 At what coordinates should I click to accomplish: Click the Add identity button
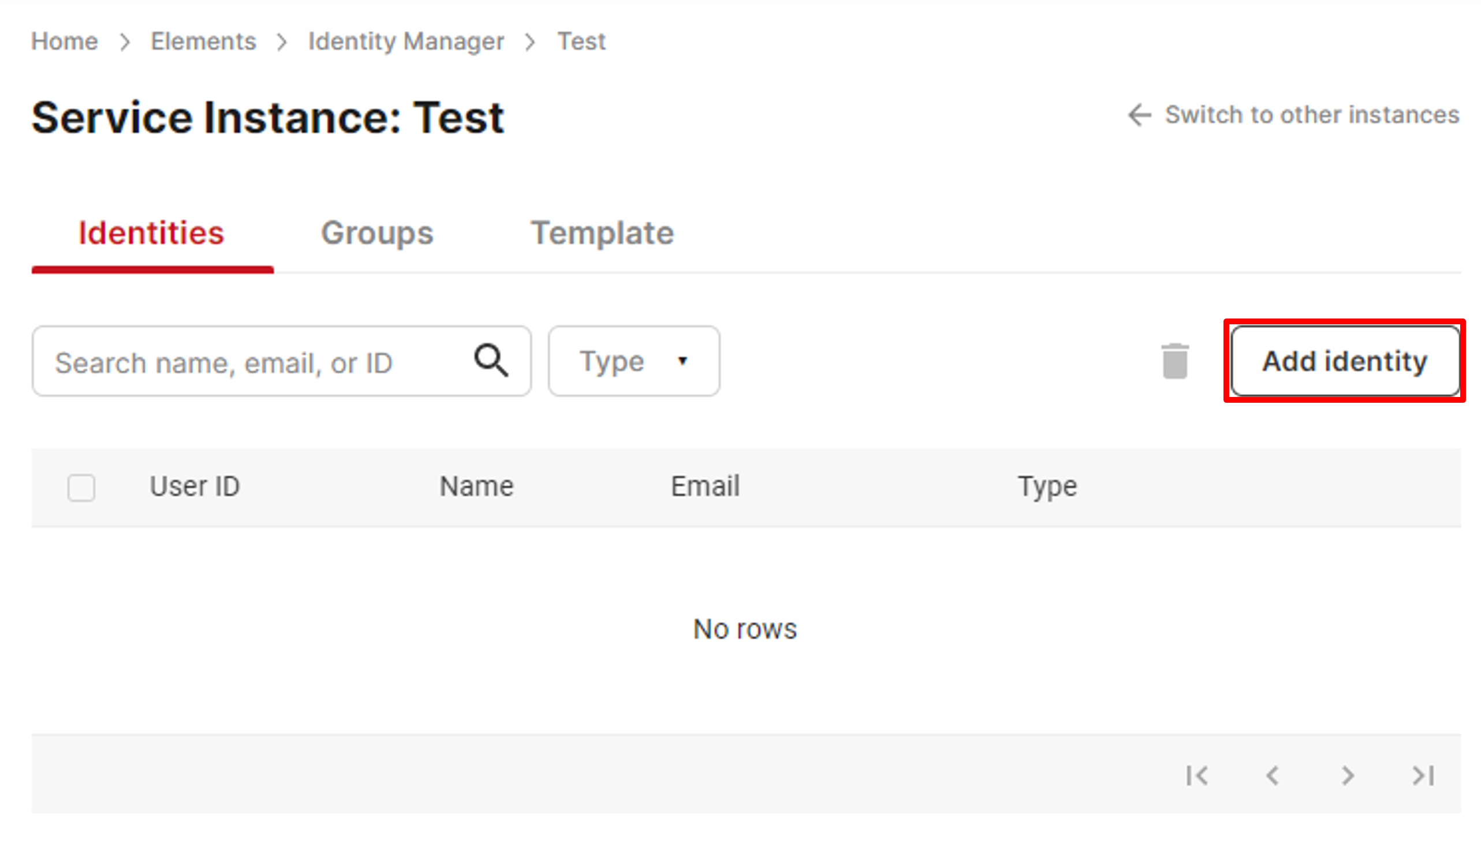[x=1344, y=361]
